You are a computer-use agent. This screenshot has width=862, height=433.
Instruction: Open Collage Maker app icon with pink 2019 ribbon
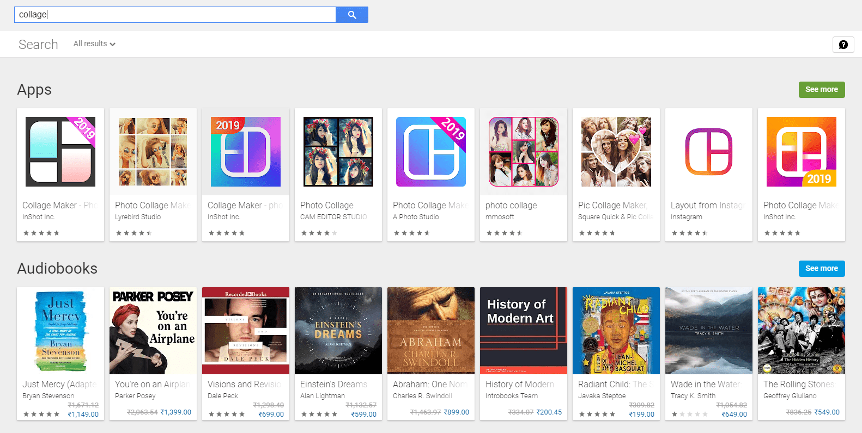click(60, 152)
